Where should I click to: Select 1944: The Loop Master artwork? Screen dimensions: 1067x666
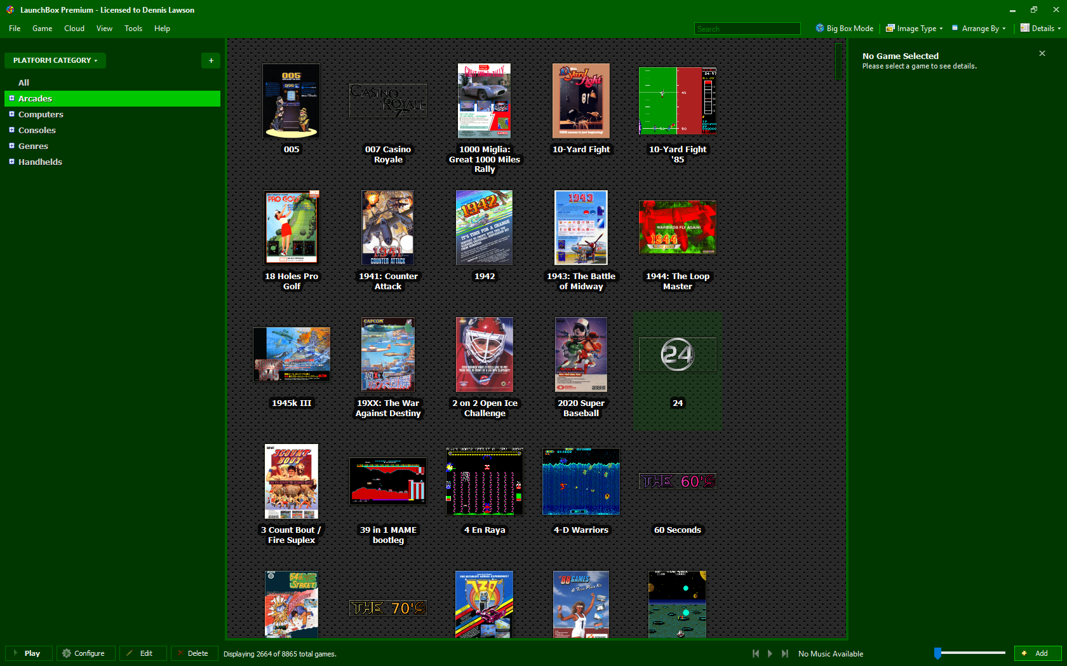[x=678, y=228]
